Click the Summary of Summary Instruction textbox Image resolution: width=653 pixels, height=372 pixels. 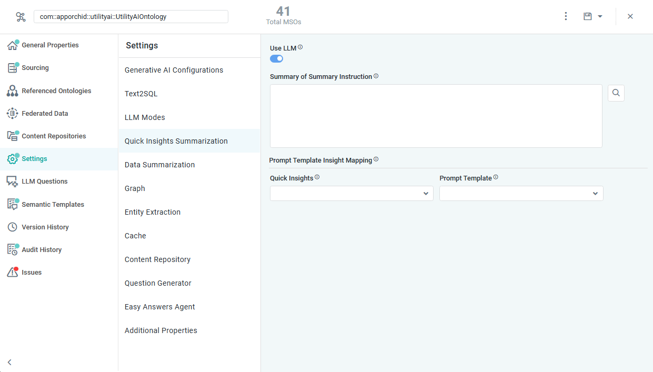[x=436, y=116]
